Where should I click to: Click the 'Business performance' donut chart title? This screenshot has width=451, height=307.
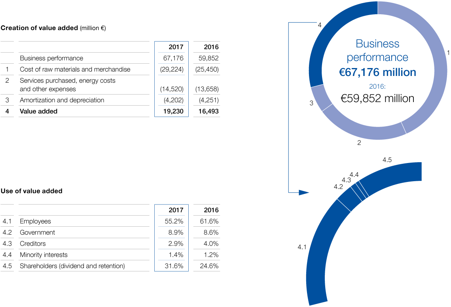click(377, 50)
